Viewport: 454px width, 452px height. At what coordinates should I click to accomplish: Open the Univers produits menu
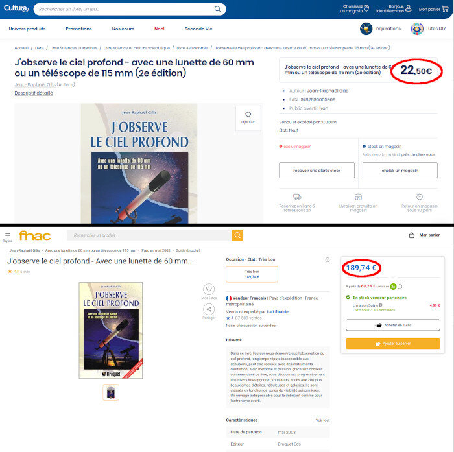coord(27,29)
